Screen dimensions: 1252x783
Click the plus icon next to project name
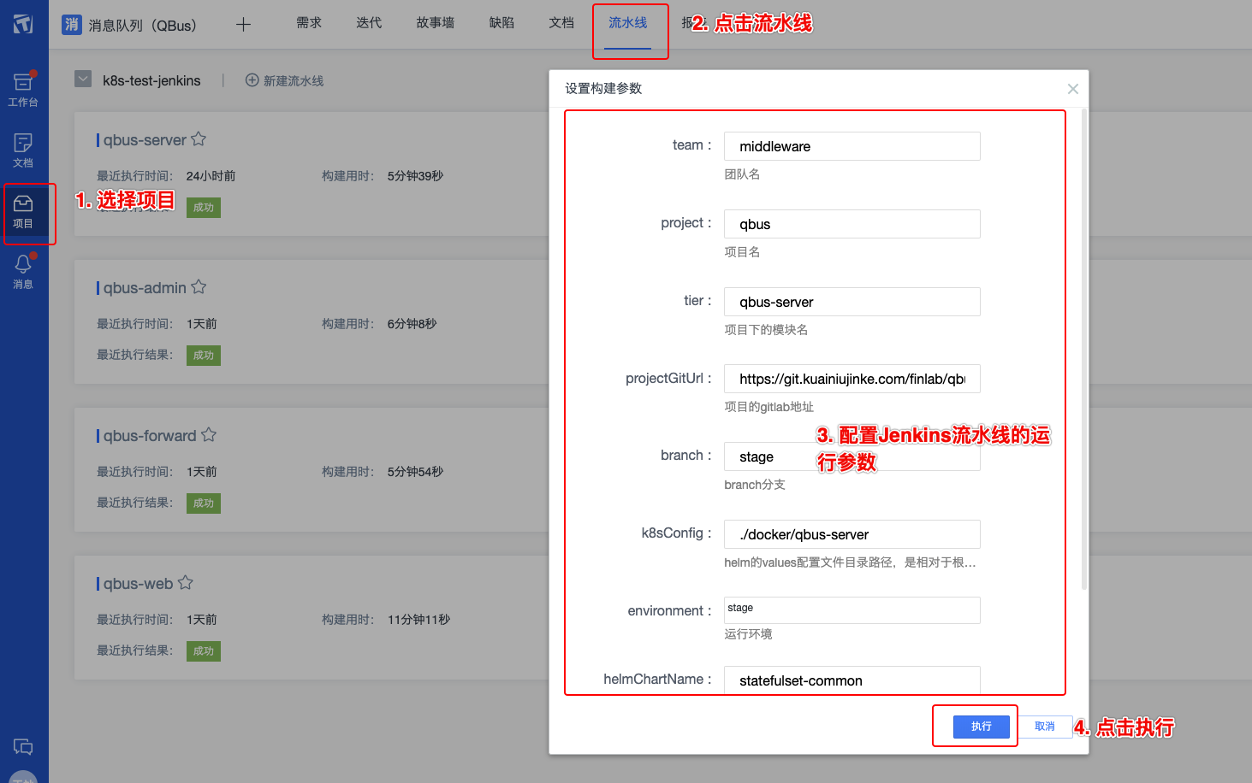point(243,24)
